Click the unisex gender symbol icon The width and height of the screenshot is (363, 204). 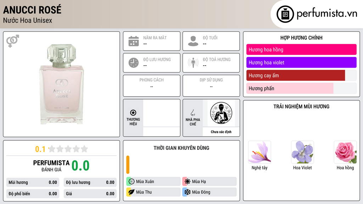(x=13, y=41)
